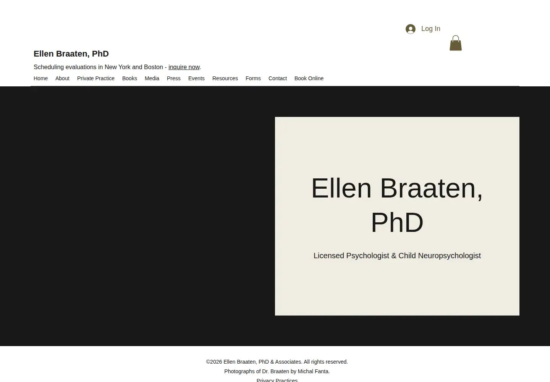550x382 pixels.
Task: Click the copyright line in the footer
Action: click(277, 362)
